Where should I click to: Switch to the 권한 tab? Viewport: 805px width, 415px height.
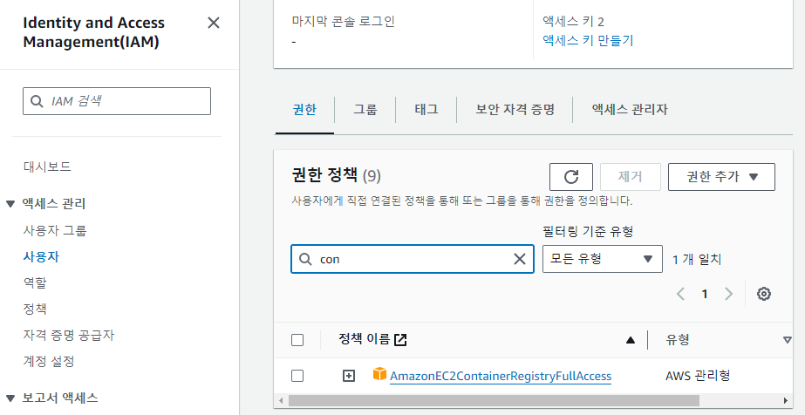[x=304, y=109]
